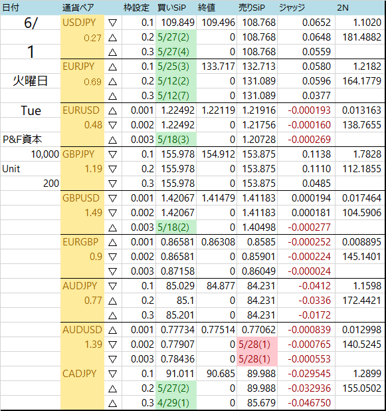Select the 2N column header
The width and height of the screenshot is (386, 411).
tap(360, 7)
